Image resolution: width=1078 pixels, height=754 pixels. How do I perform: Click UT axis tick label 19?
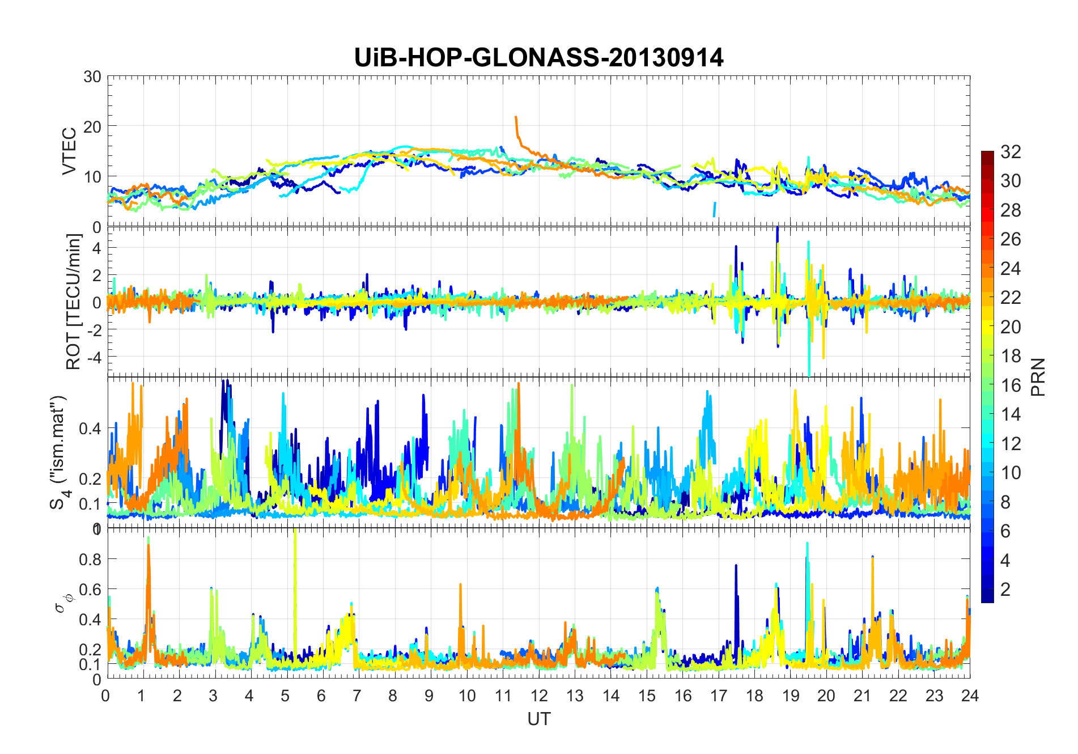click(x=791, y=696)
